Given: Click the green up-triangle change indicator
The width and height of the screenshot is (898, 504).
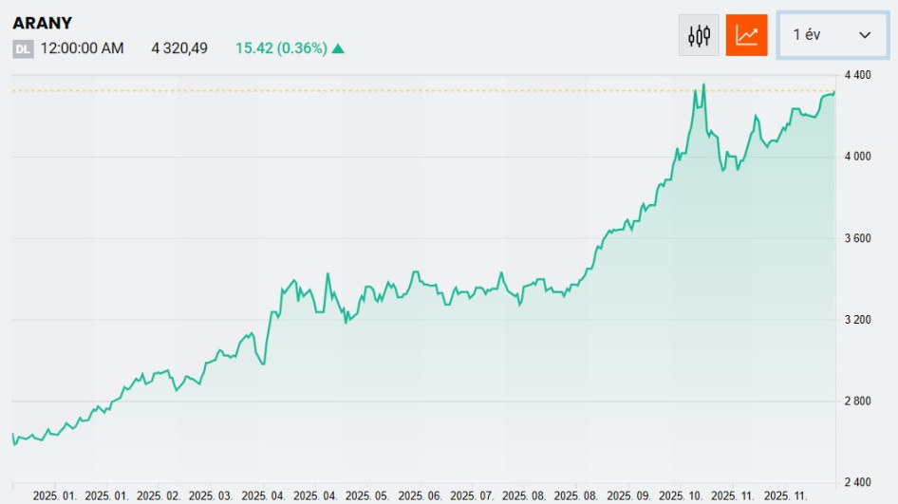Looking at the screenshot, I should (339, 48).
